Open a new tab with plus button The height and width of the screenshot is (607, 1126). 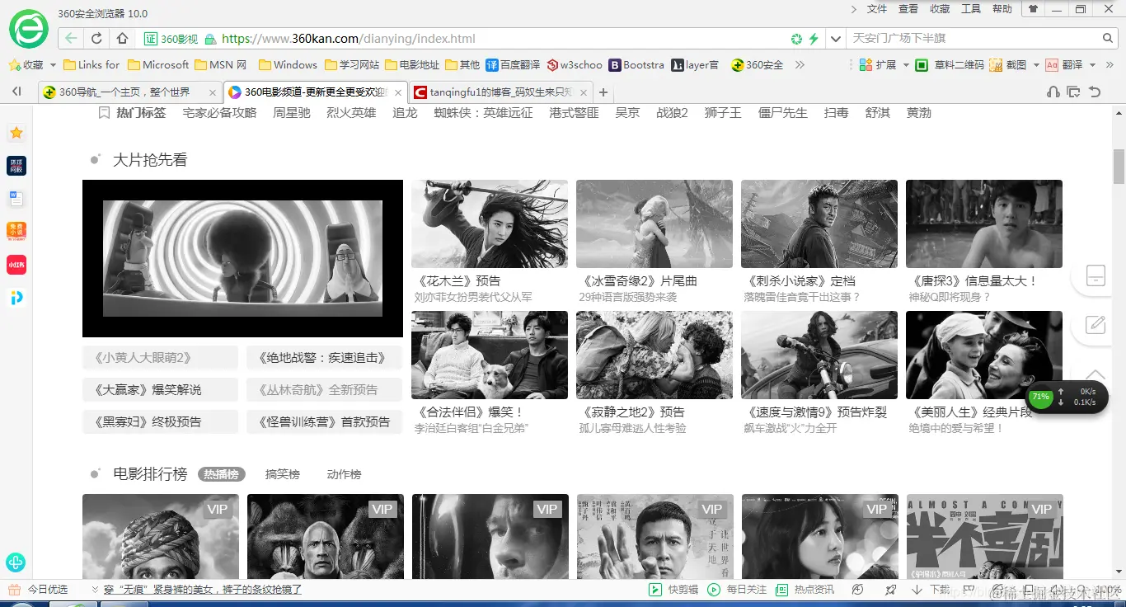(x=603, y=92)
